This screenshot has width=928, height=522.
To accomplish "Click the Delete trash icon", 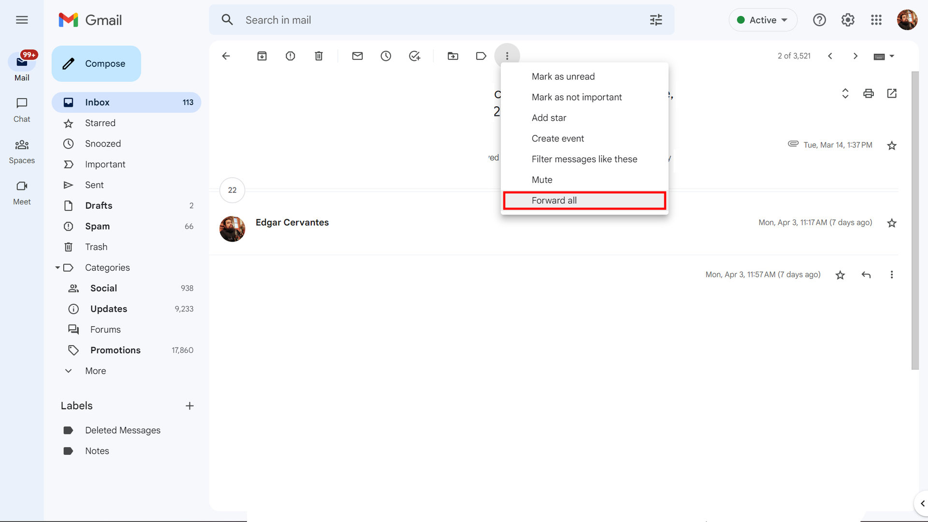I will [318, 56].
